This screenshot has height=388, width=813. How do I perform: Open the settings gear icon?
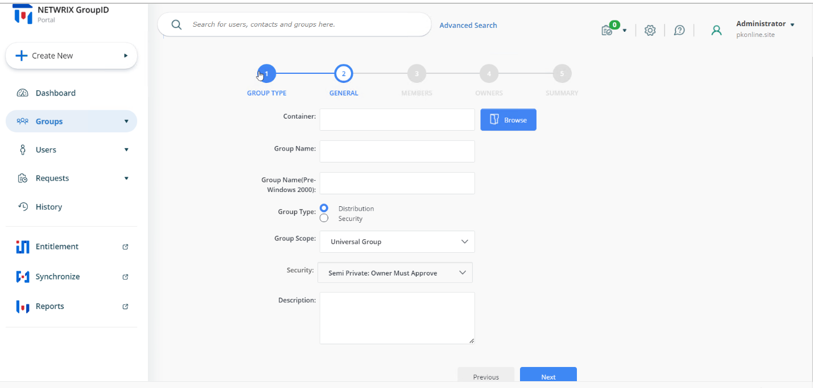(x=650, y=30)
